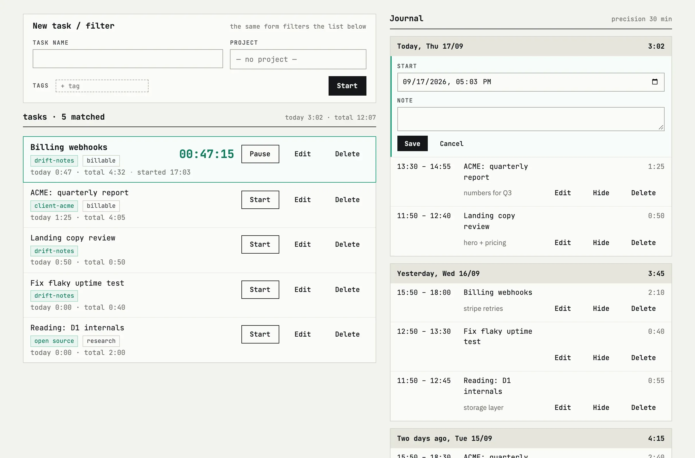Click drift-notes tag on Landing copy review
Image resolution: width=695 pixels, height=458 pixels.
click(x=54, y=251)
